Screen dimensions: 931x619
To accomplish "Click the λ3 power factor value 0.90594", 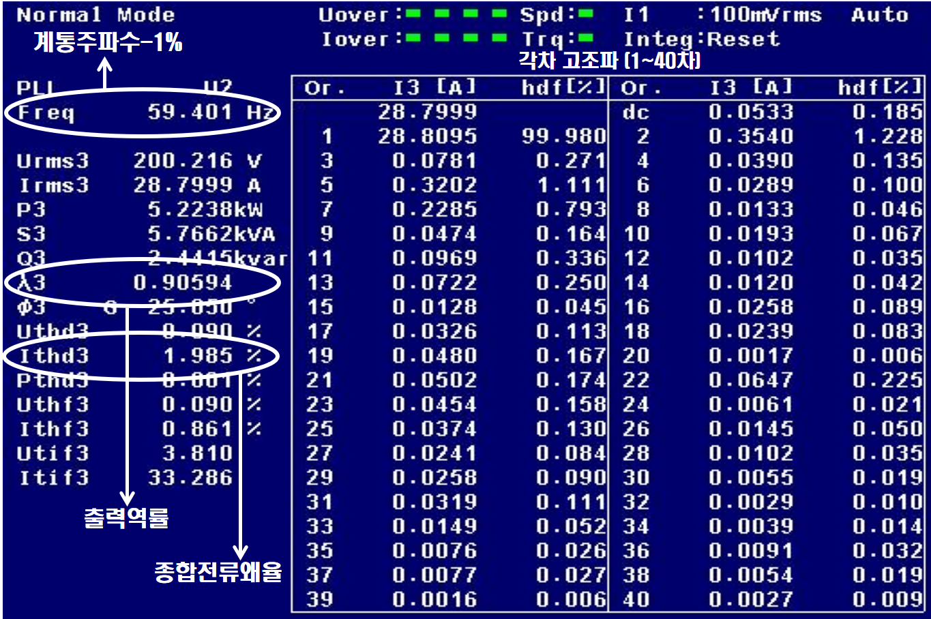I will click(183, 282).
